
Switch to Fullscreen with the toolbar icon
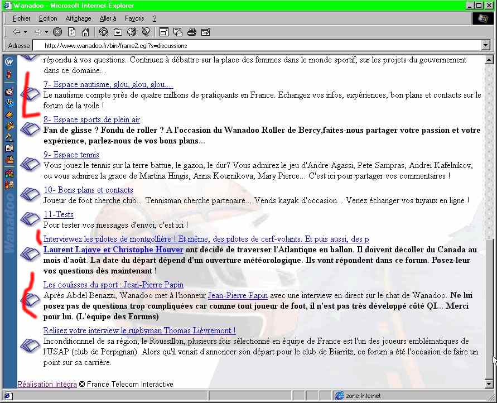pyautogui.click(x=164, y=32)
